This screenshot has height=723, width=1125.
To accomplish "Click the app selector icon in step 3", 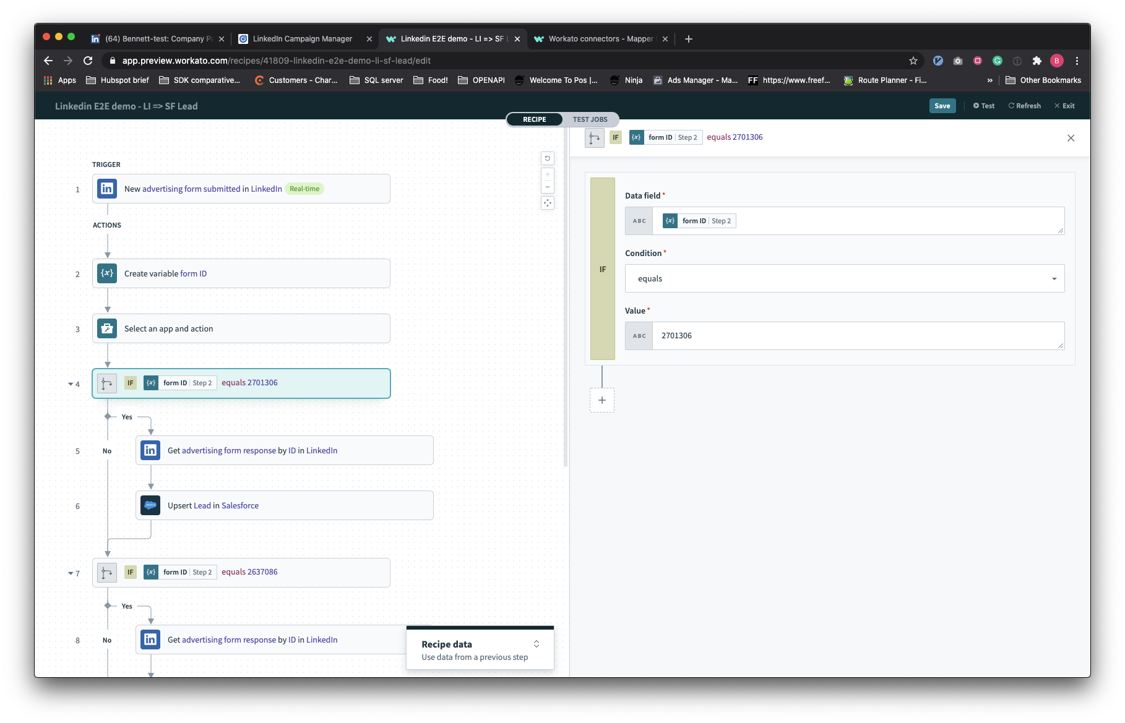I will coord(106,328).
